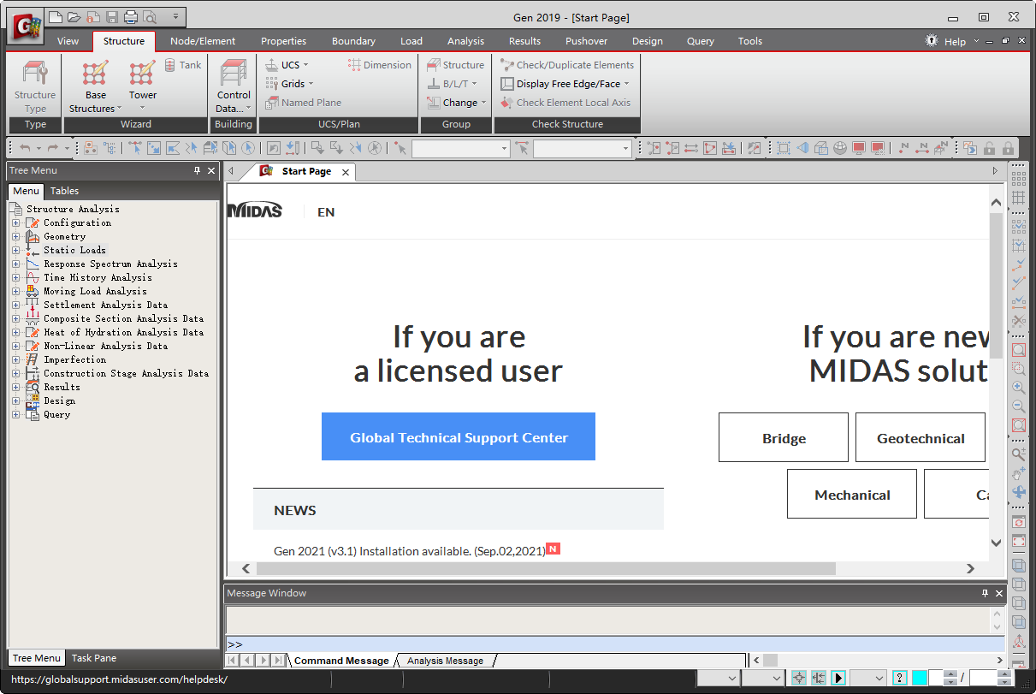Open the Base Structures wizard
The width and height of the screenshot is (1036, 694).
(95, 86)
